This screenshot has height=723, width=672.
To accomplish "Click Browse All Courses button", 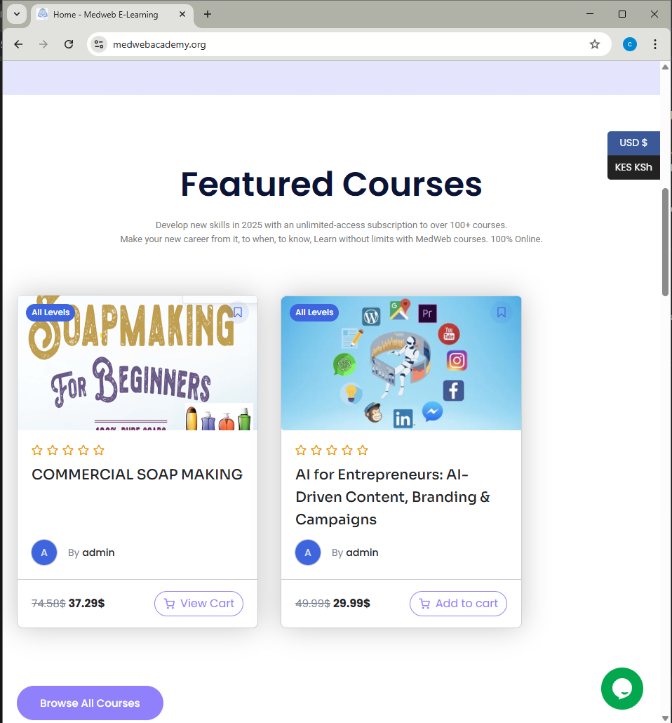I will [x=90, y=703].
